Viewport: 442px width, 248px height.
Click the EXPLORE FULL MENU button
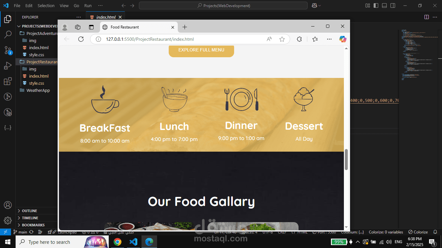pos(201,50)
